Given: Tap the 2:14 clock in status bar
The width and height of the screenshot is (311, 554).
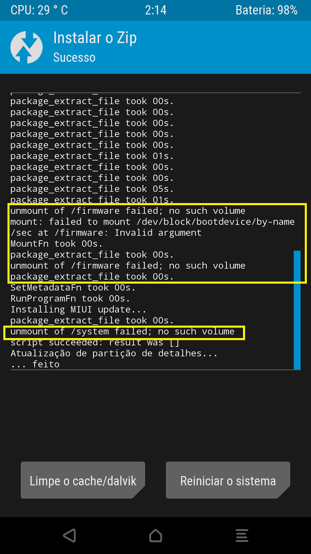Looking at the screenshot, I should [x=155, y=10].
